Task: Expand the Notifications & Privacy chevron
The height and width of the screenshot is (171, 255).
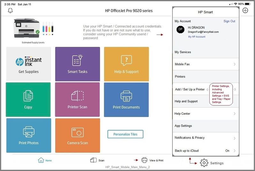Action: click(x=235, y=138)
